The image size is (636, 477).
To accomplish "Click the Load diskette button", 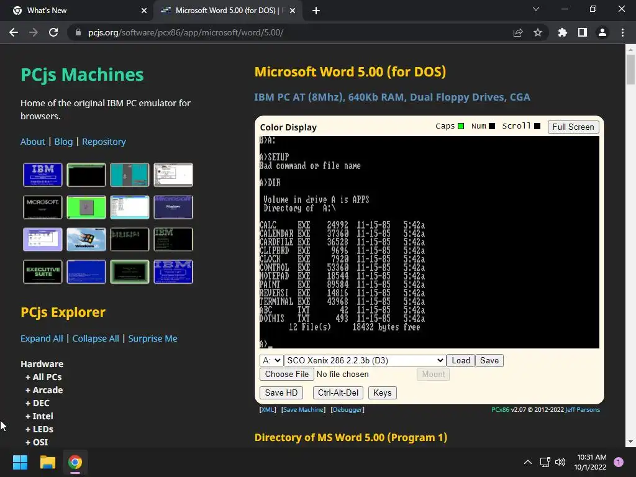I will coord(461,360).
